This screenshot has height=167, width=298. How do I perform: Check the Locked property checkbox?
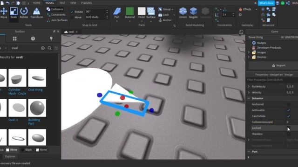point(289,128)
